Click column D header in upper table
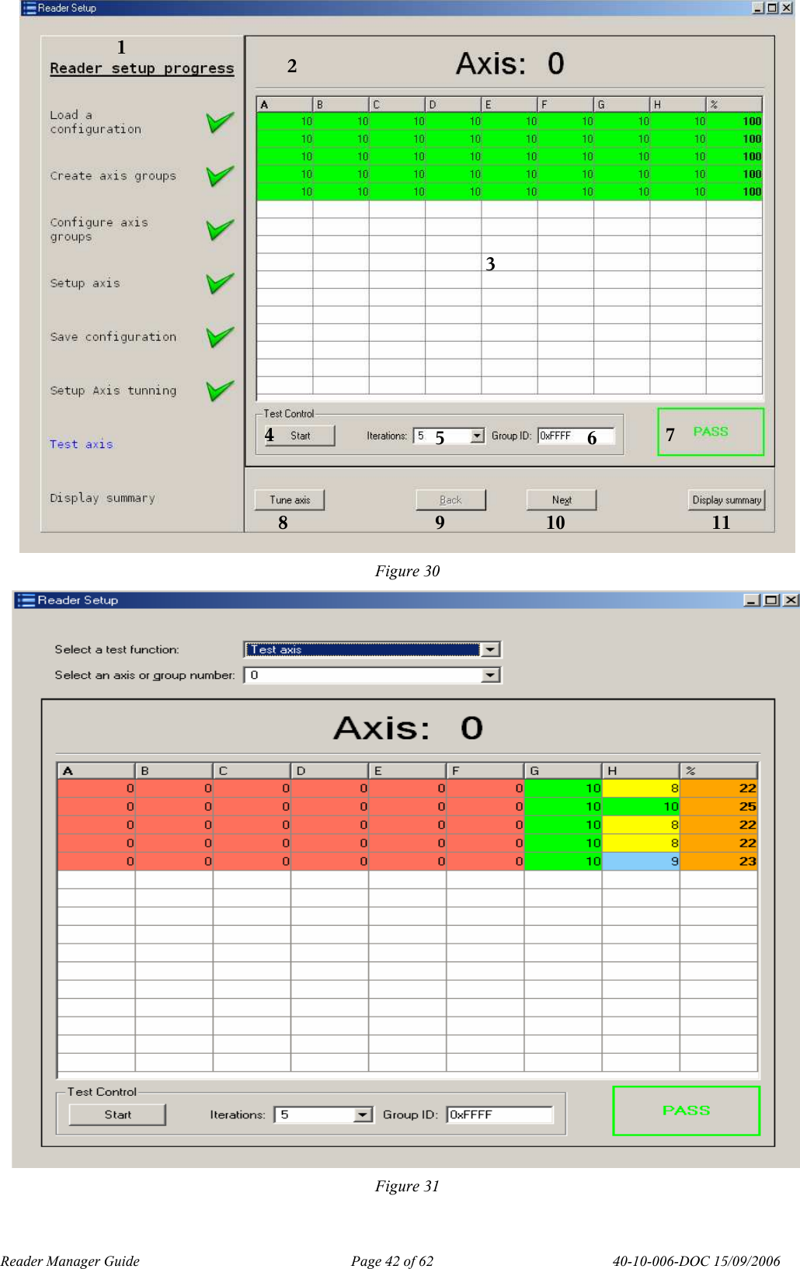This screenshot has width=800, height=1269. [453, 104]
